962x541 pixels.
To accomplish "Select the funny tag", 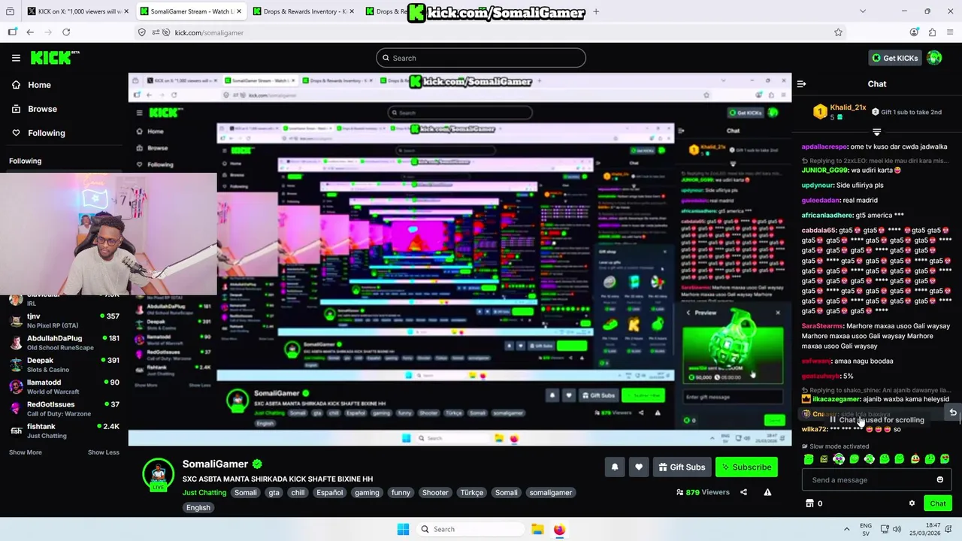I will point(401,493).
